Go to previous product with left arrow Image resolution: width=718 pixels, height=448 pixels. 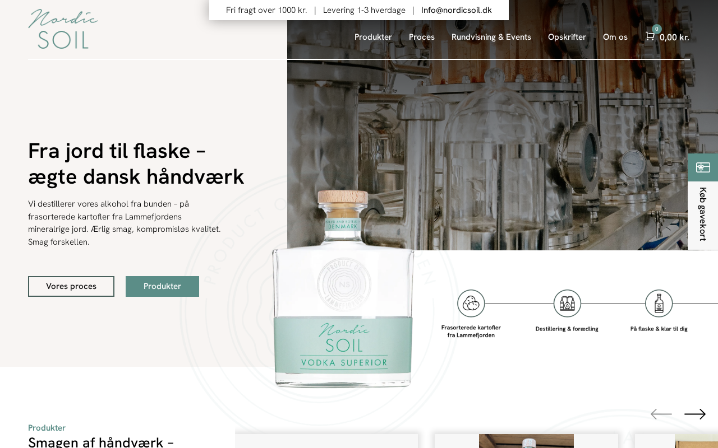[661, 414]
